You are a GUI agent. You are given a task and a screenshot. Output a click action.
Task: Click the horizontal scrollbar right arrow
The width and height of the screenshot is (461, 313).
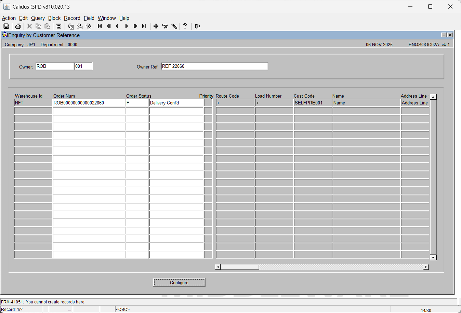tap(426, 267)
